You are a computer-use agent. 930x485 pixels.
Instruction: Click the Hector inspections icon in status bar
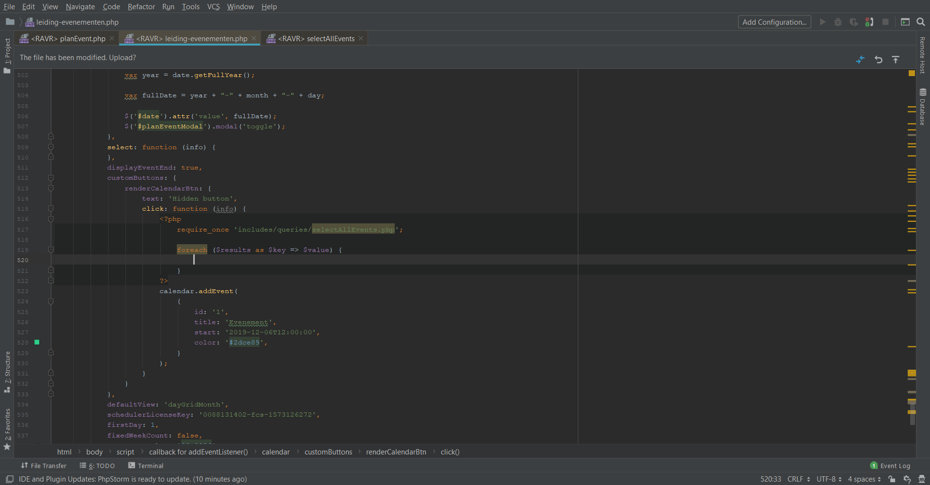tap(921, 479)
